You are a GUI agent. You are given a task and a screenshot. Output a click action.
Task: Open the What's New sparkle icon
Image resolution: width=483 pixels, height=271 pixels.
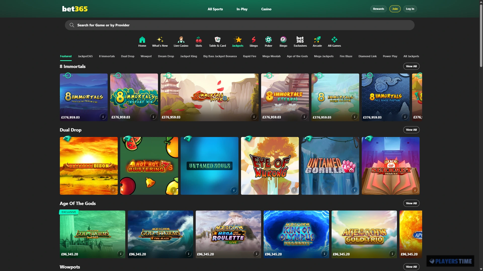click(160, 40)
